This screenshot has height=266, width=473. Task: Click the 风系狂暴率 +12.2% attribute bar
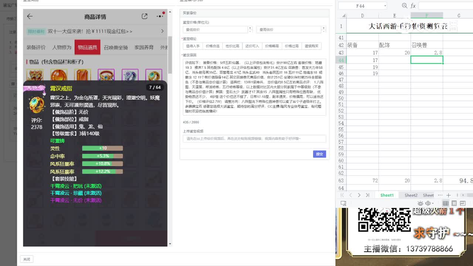click(102, 171)
